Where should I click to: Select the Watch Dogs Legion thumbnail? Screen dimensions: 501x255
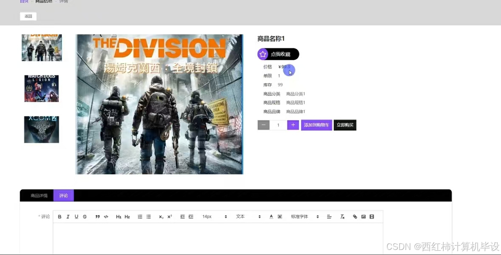42,89
